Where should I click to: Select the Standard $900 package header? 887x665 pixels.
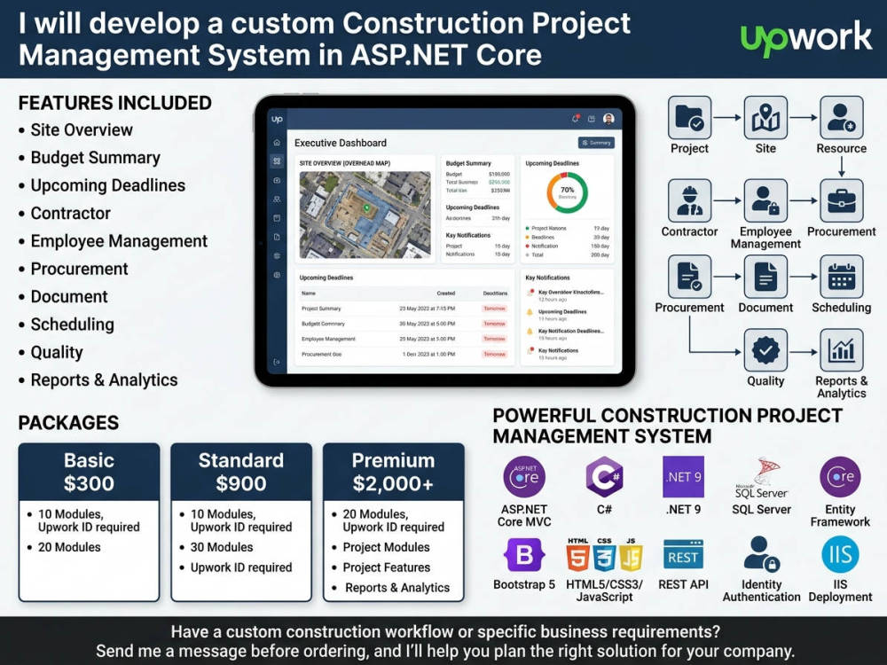241,472
